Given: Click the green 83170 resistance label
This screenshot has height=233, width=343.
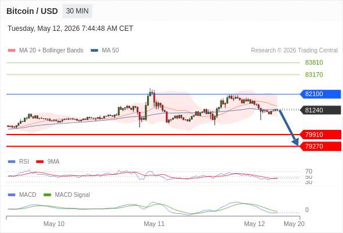Looking at the screenshot, I should pos(314,75).
